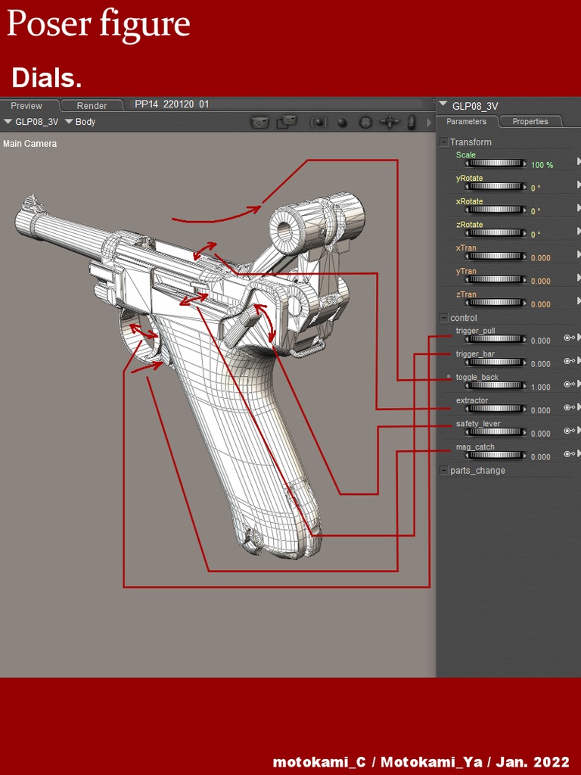Screen dimensions: 581x775
Task: Select the Properties tab
Action: click(530, 122)
